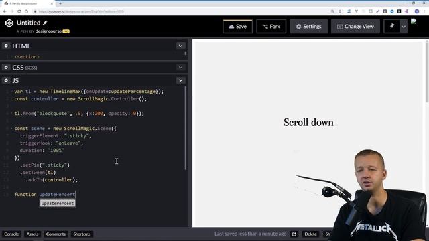
Task: Click the 'var tl = new TimelineMax' line
Action: [89, 92]
